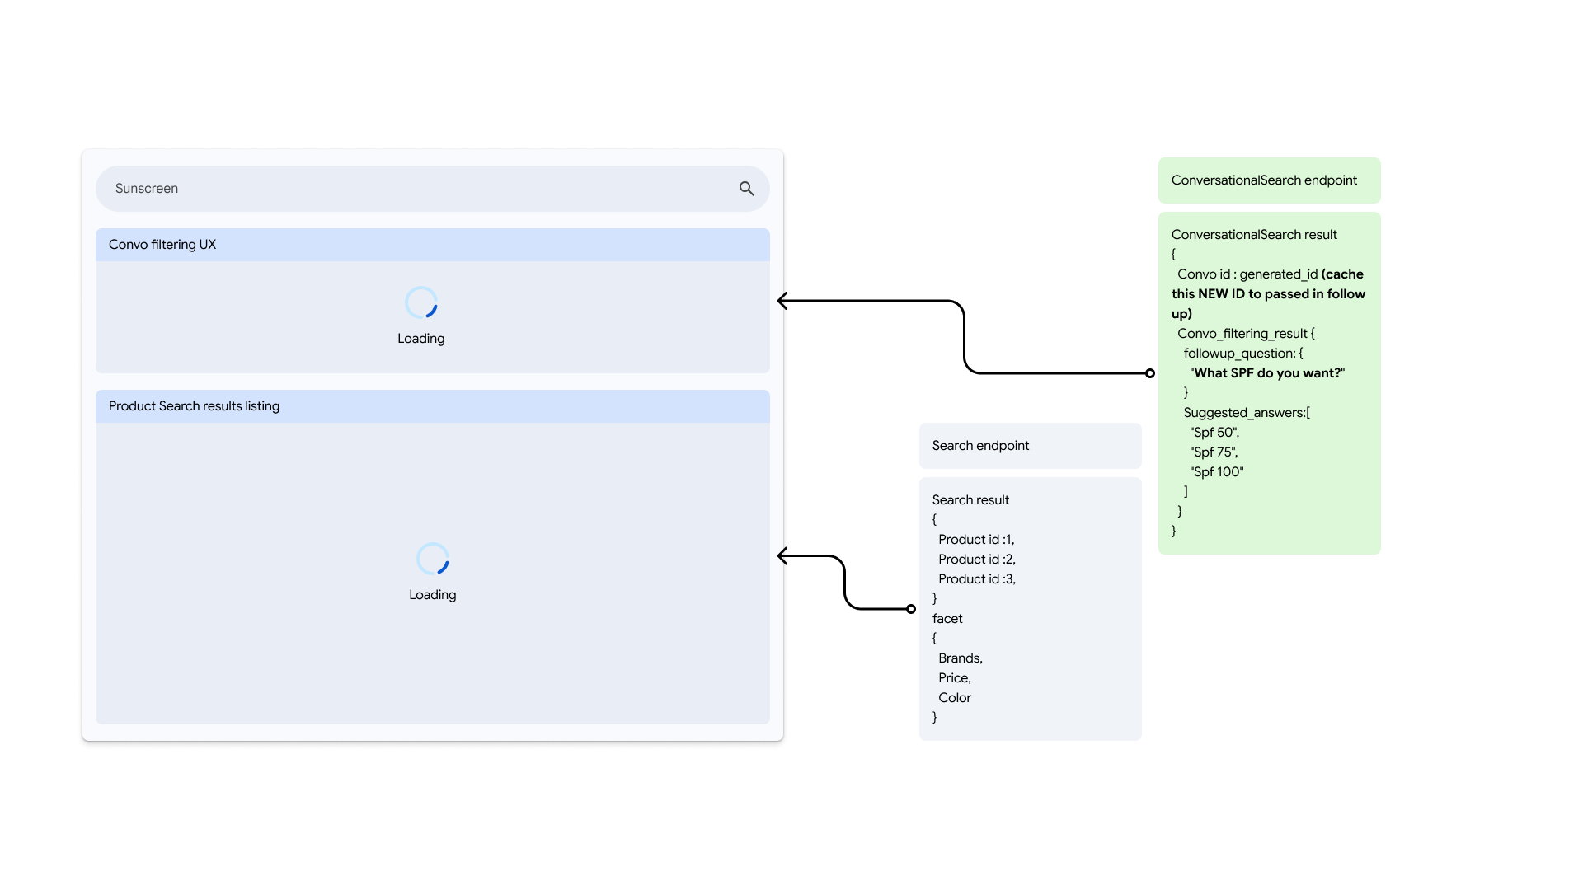Click the arrowhead pointing at Convo filtering panel
1583x890 pixels.
click(x=783, y=301)
